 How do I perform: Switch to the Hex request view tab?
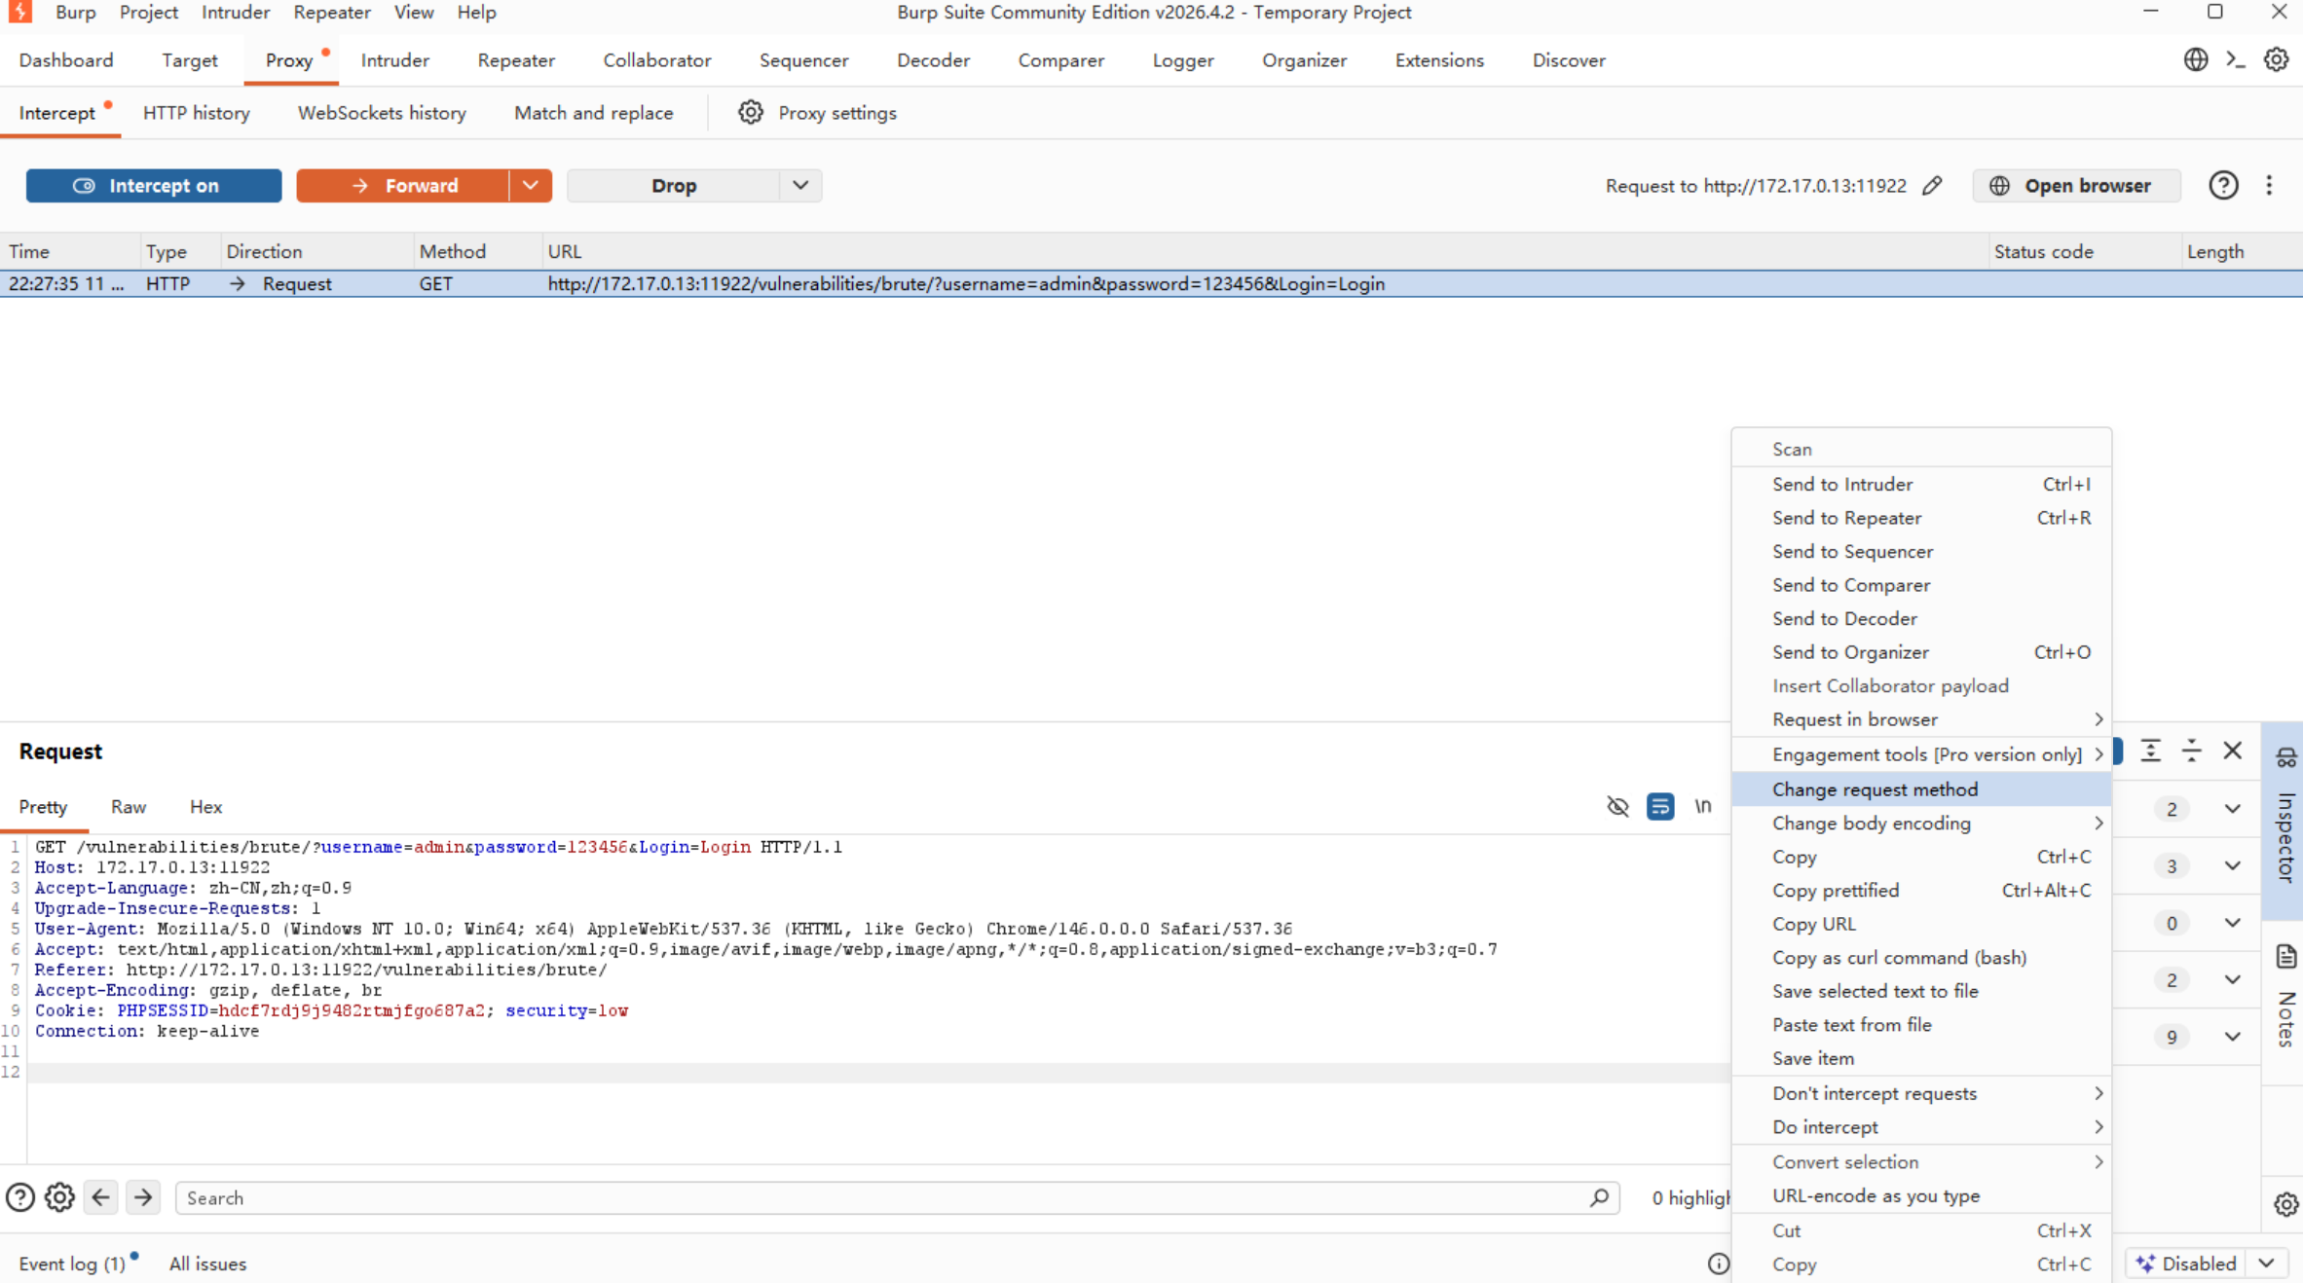[205, 807]
